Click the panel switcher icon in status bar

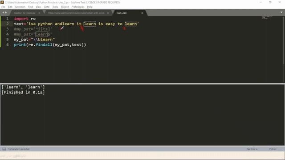[x=4, y=149]
